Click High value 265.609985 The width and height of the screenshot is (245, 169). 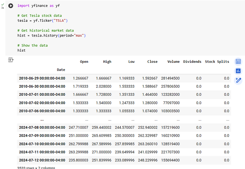click(x=101, y=136)
